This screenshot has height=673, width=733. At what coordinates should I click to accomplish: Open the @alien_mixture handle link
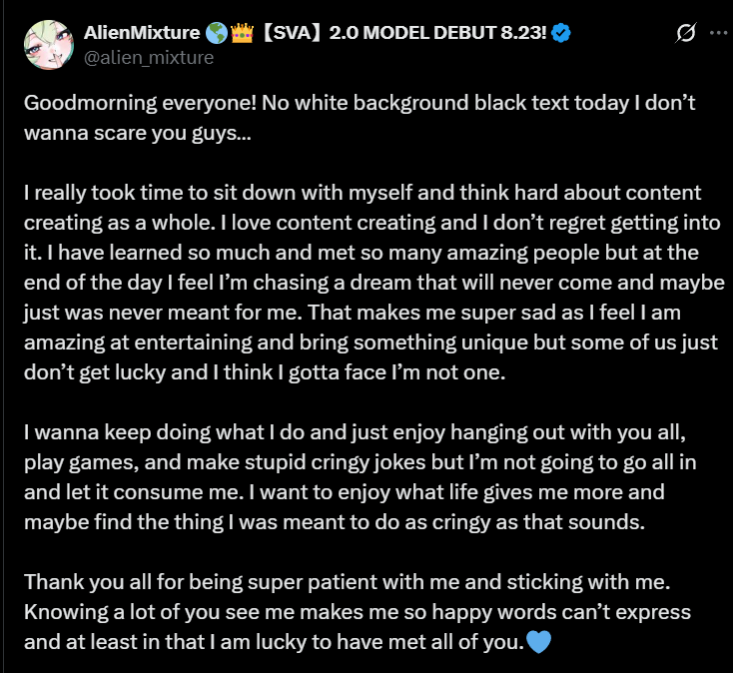point(149,57)
